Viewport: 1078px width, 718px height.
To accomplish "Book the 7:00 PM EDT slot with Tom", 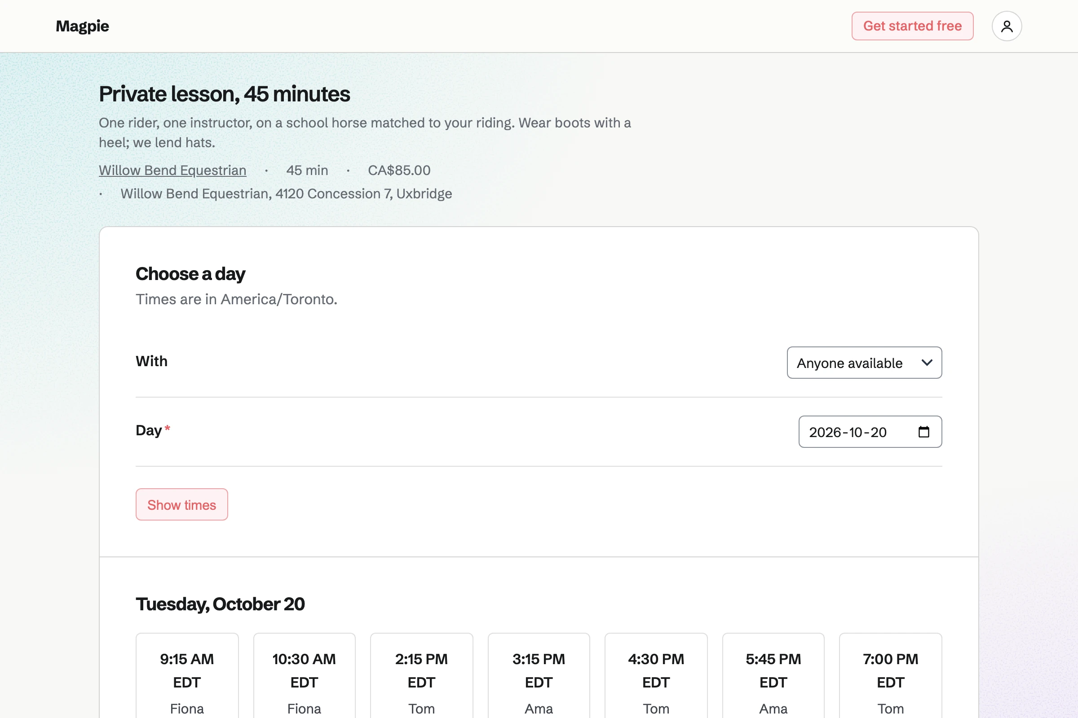I will point(891,676).
